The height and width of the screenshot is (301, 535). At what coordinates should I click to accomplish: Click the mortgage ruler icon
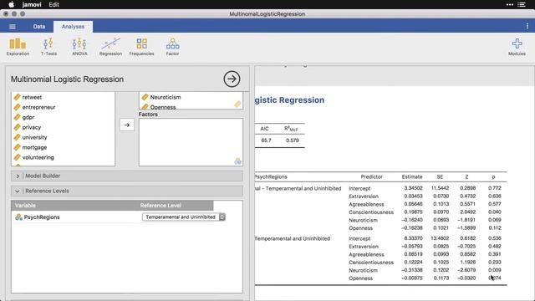pyautogui.click(x=17, y=147)
